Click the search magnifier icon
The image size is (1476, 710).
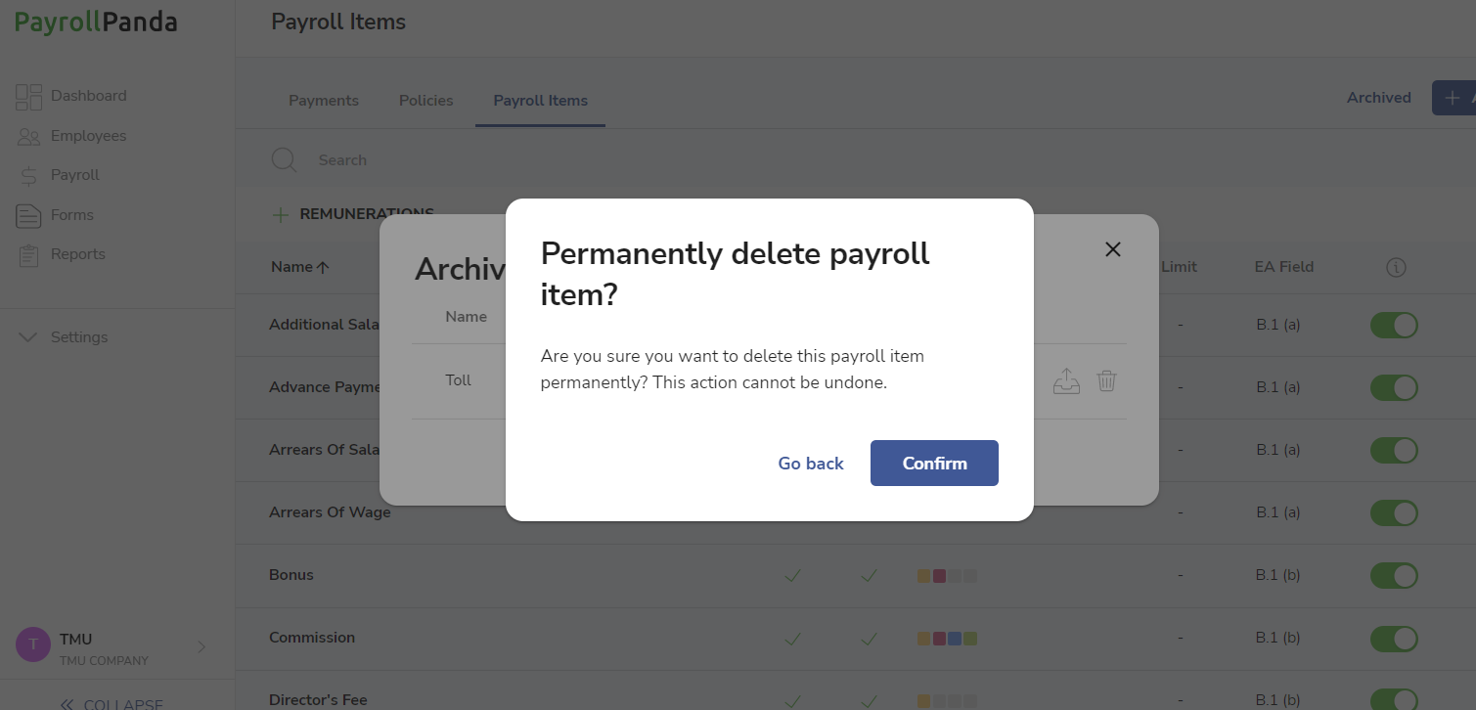tap(284, 160)
